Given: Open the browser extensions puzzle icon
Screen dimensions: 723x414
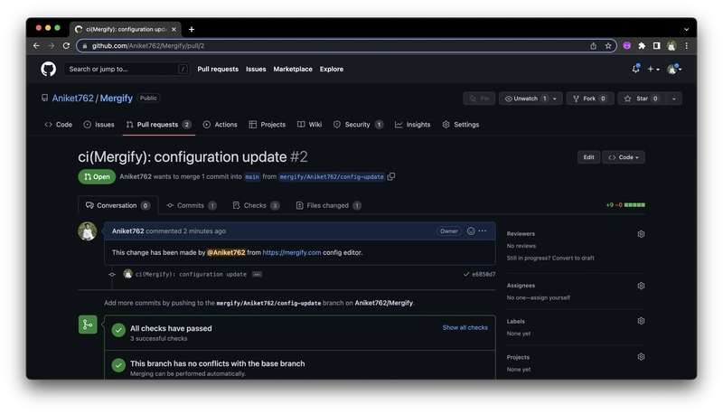Looking at the screenshot, I should click(642, 45).
